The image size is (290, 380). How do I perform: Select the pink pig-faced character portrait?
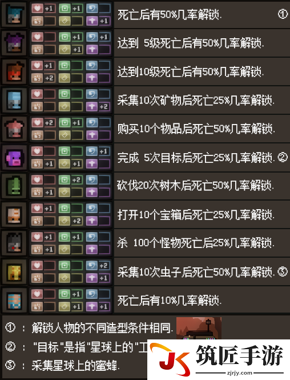14,158
